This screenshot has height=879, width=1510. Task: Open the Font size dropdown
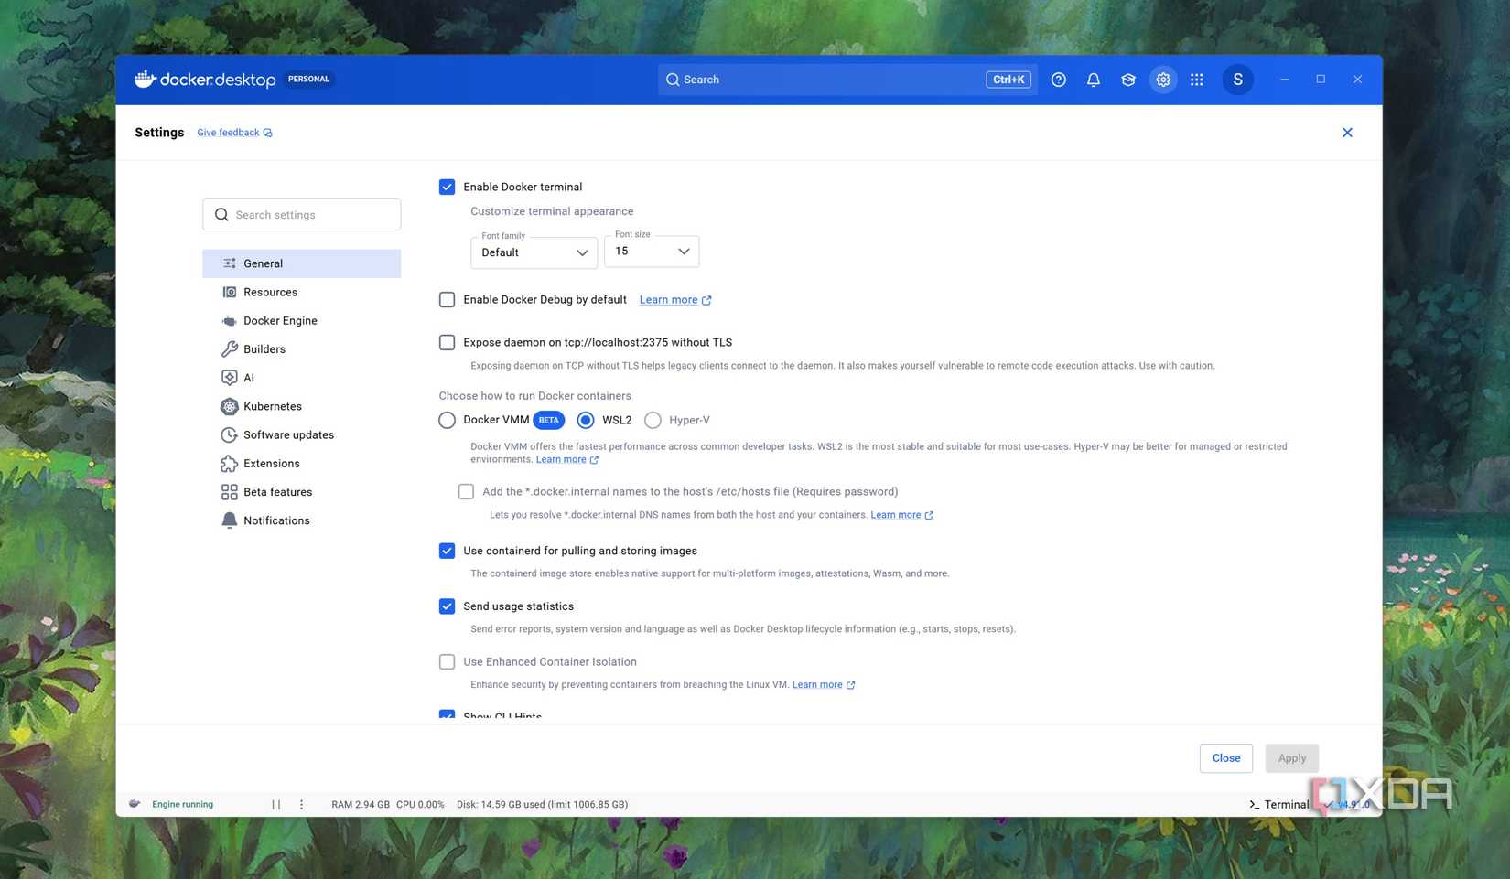652,252
